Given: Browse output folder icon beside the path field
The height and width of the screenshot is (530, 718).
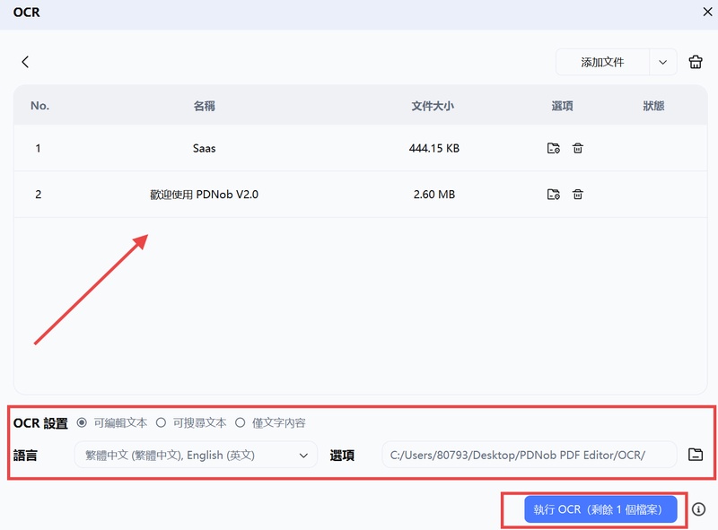Looking at the screenshot, I should pyautogui.click(x=695, y=455).
